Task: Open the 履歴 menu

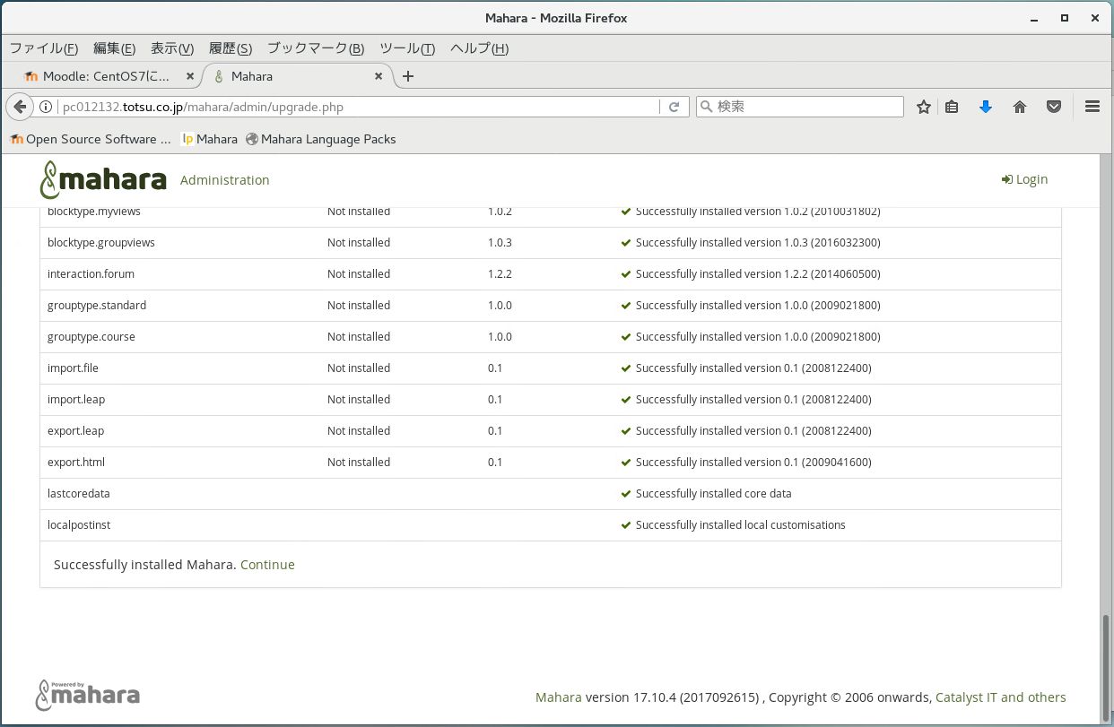Action: click(231, 48)
